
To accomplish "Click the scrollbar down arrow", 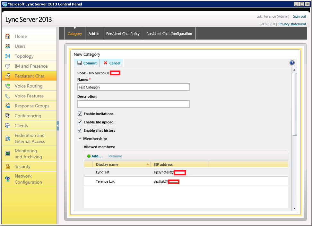I will [294, 208].
